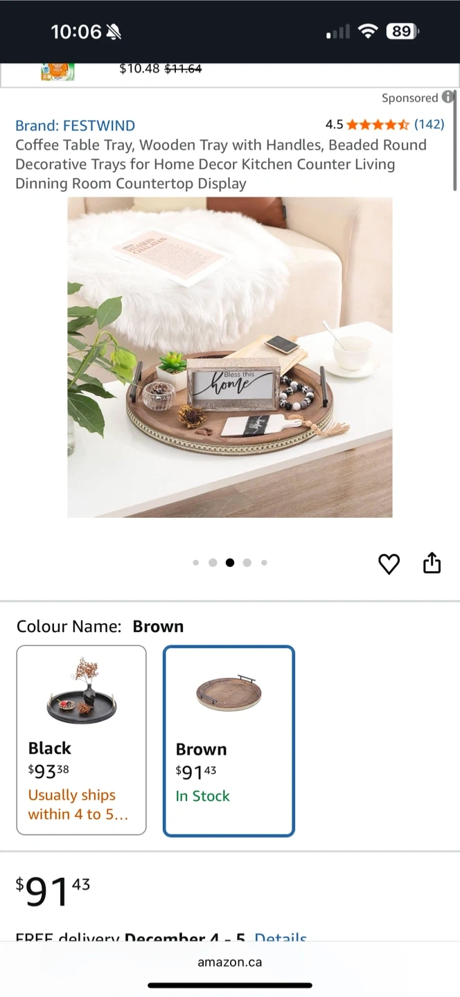This screenshot has width=460, height=997.
Task: Tap the Sponsored info icon
Action: click(x=448, y=97)
